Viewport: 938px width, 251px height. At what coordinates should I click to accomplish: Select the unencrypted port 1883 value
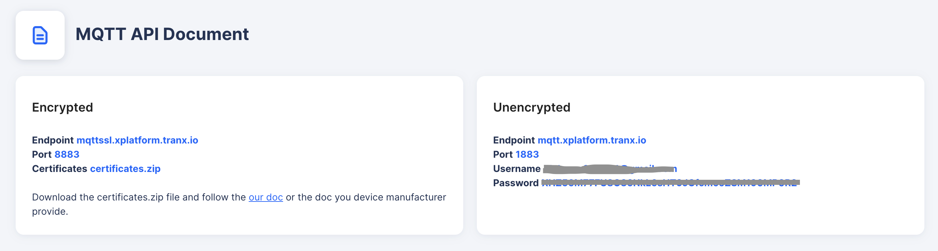point(527,154)
